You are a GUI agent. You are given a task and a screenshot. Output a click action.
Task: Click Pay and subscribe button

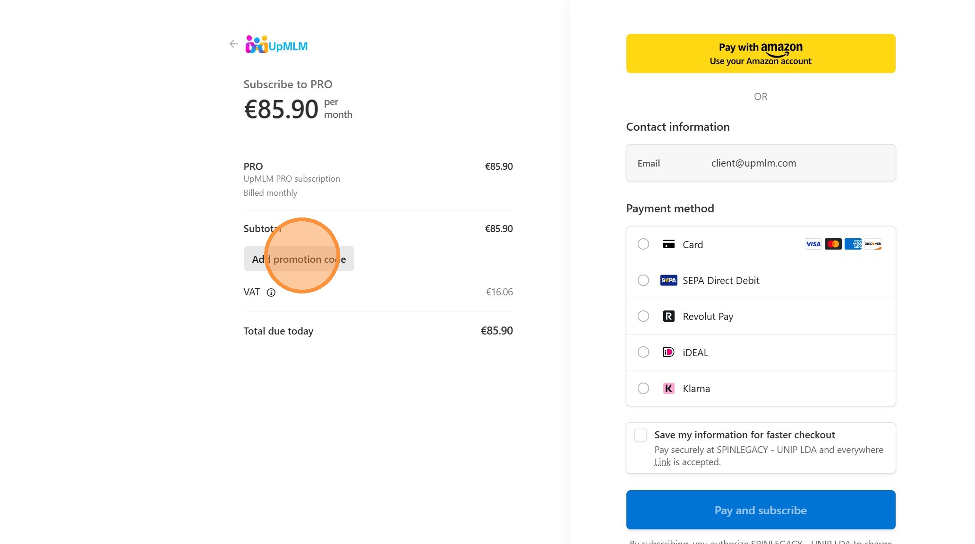(x=761, y=510)
